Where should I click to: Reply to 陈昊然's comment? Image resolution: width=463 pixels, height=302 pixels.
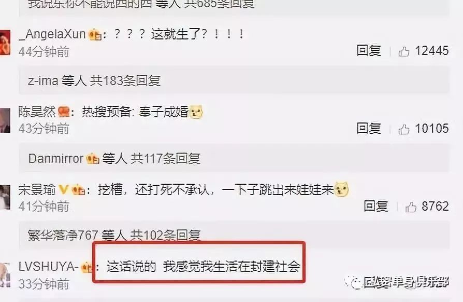[369, 128]
